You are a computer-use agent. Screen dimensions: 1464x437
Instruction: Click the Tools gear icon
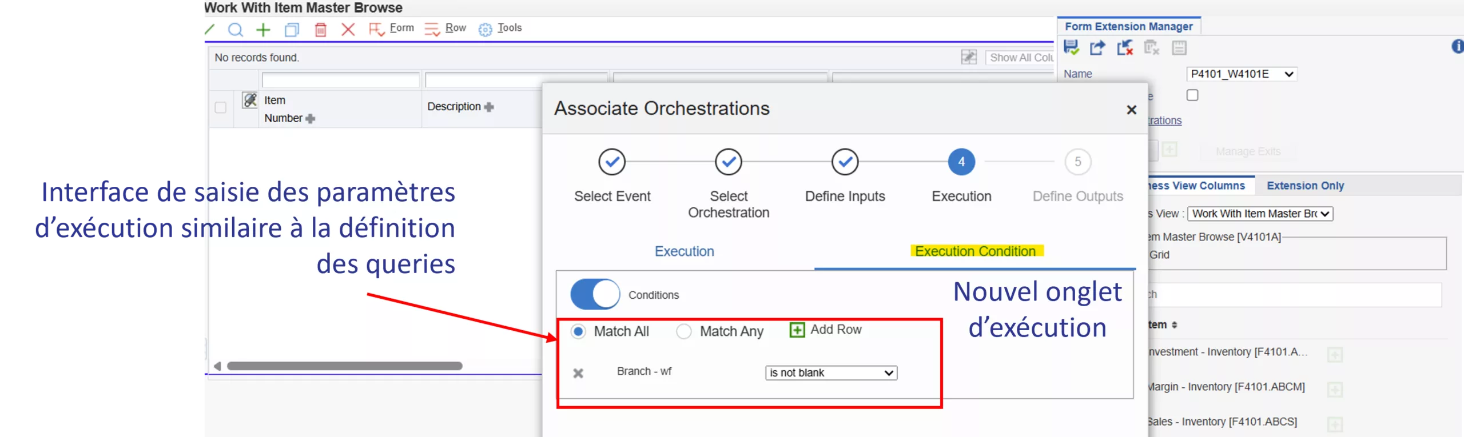coord(485,29)
